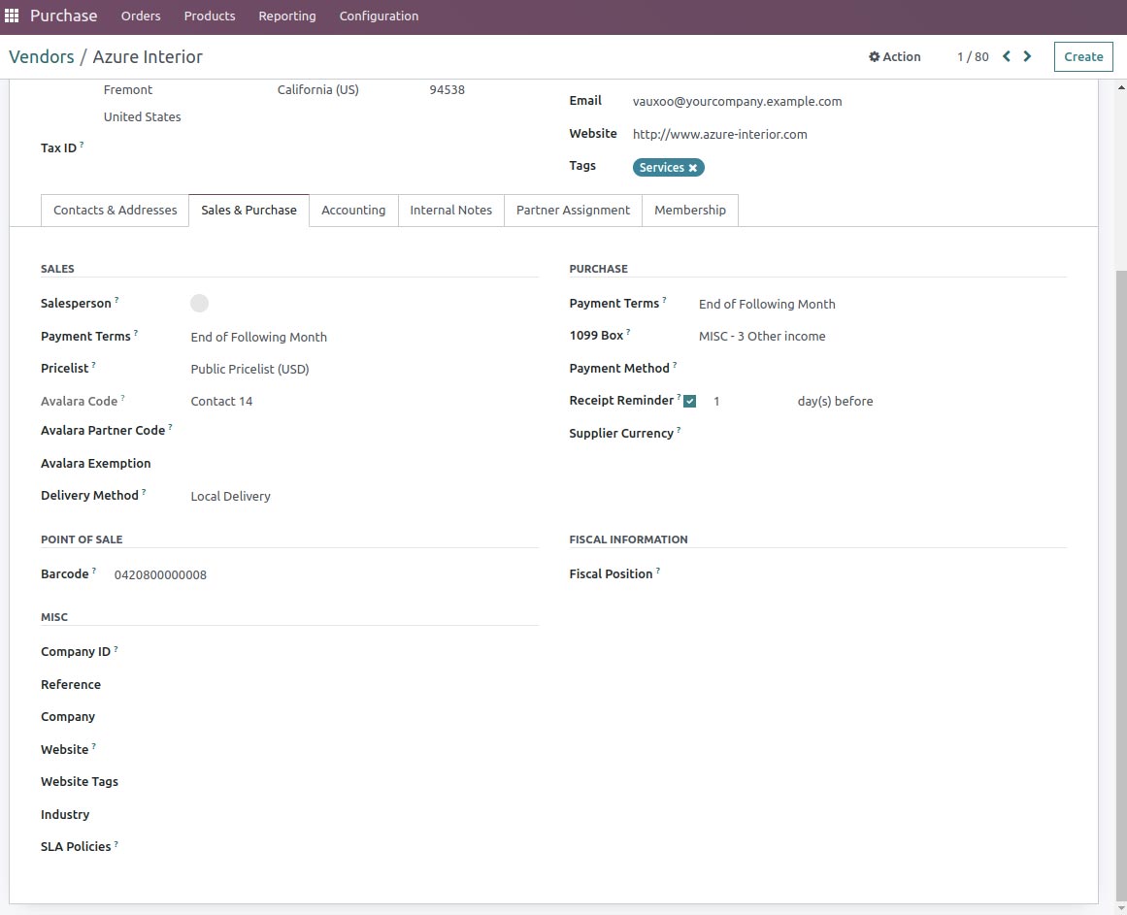
Task: Click the Create button
Action: tap(1082, 56)
